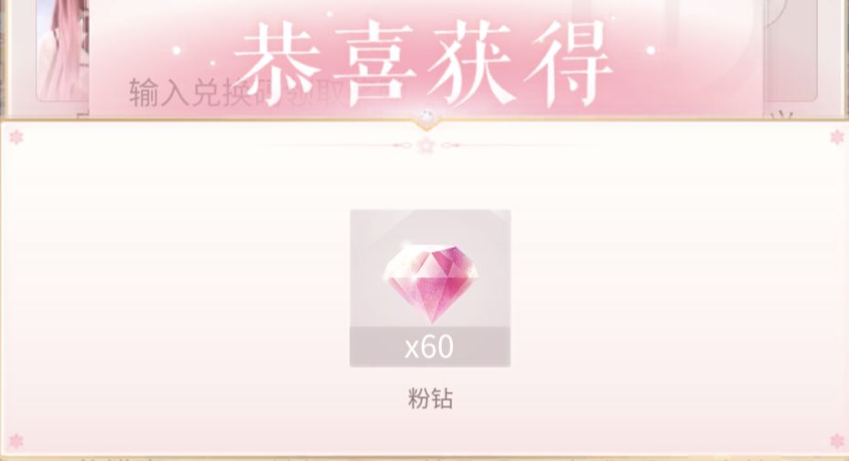
Task: Click the pink diamond reward icon
Action: 431,283
